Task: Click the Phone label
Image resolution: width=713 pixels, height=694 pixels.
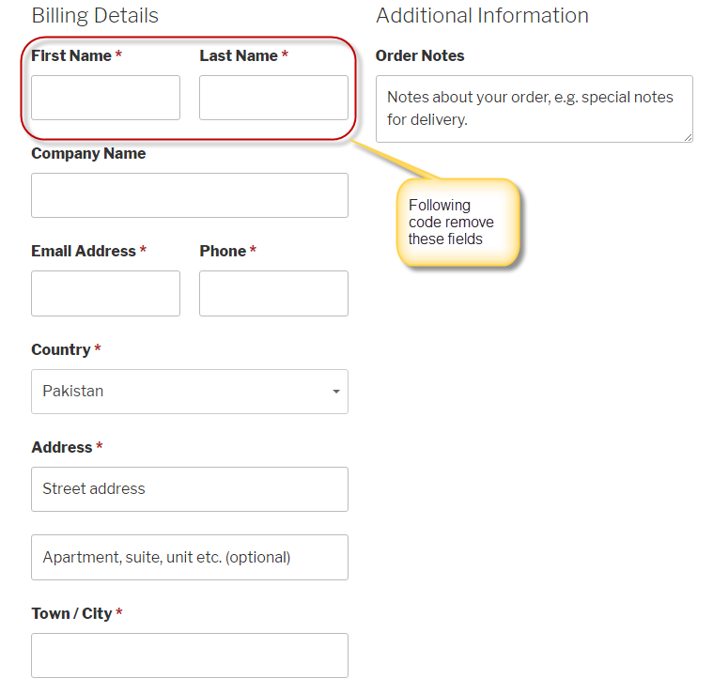Action: [x=223, y=252]
